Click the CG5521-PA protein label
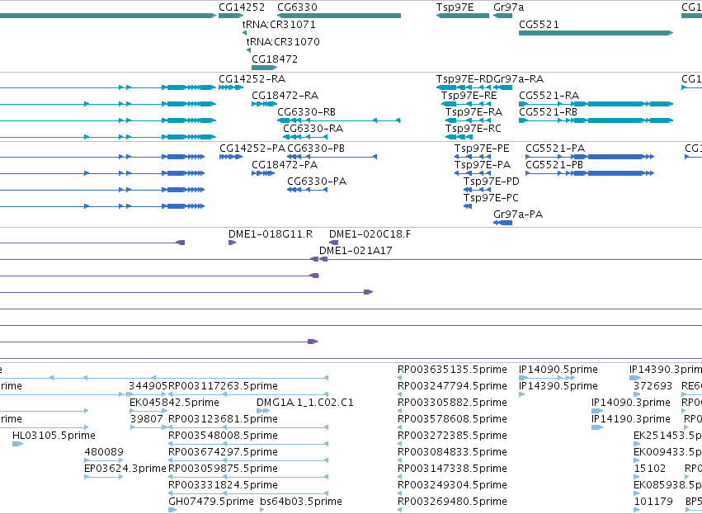Screen dimensions: 702x514 click(x=555, y=149)
